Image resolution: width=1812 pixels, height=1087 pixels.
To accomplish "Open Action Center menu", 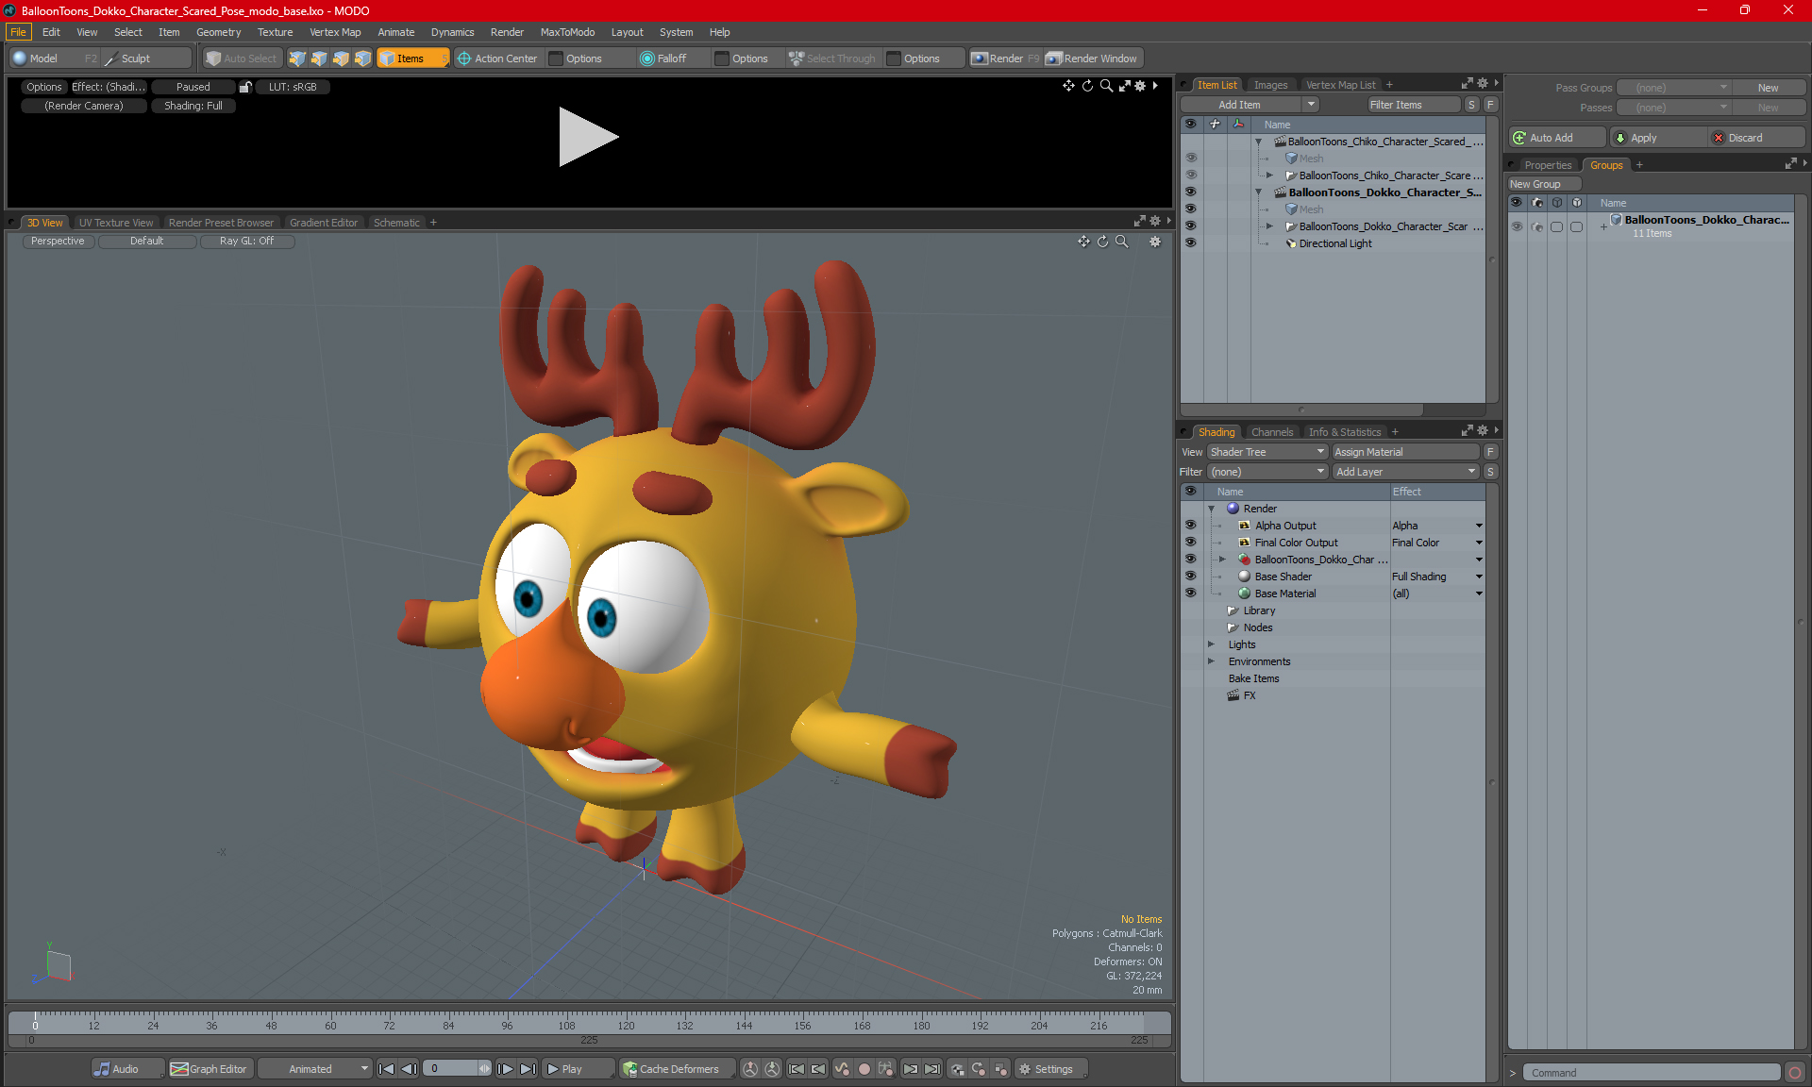I will pos(497,59).
